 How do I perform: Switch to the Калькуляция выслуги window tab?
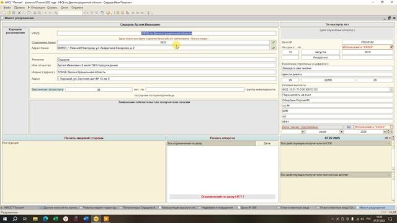tap(178, 208)
